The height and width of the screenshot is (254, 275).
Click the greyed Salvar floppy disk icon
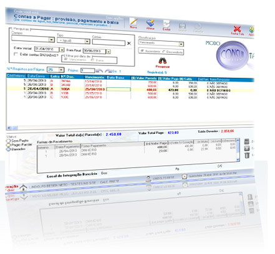182,26
